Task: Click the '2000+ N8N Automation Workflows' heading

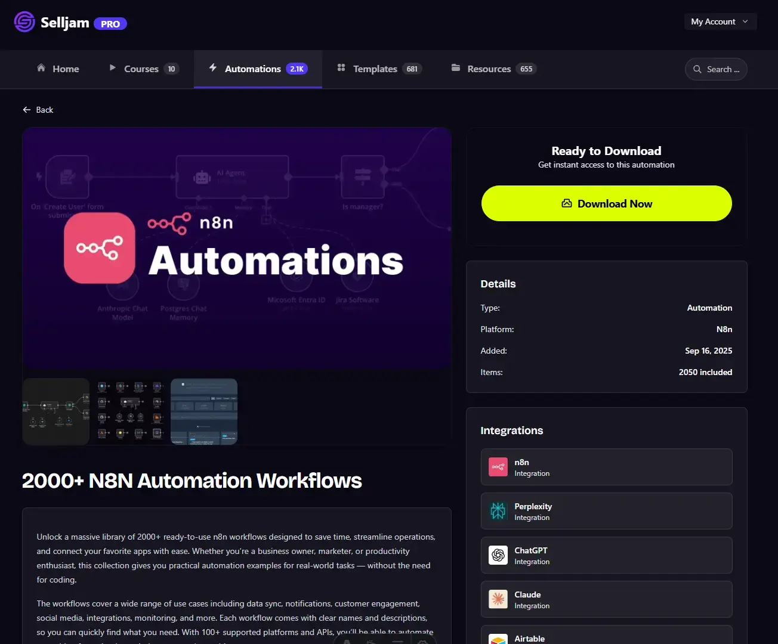Action: click(x=192, y=481)
